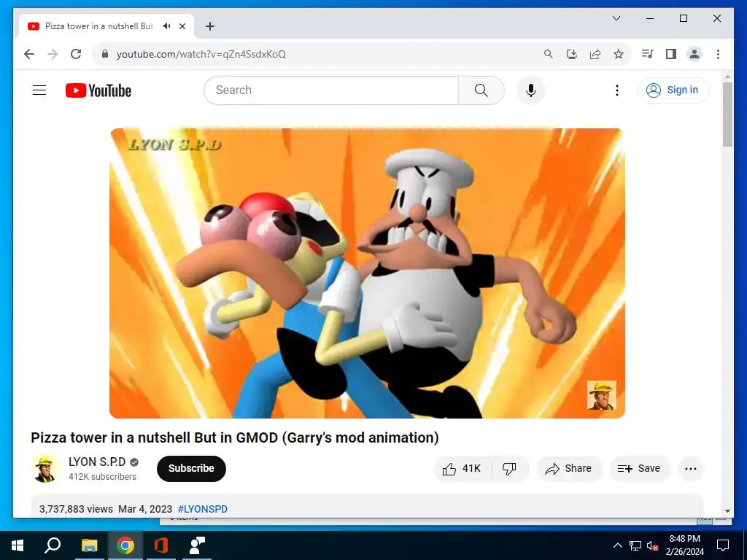Image resolution: width=747 pixels, height=560 pixels.
Task: Close the Pizza tower tab
Action: click(x=182, y=26)
